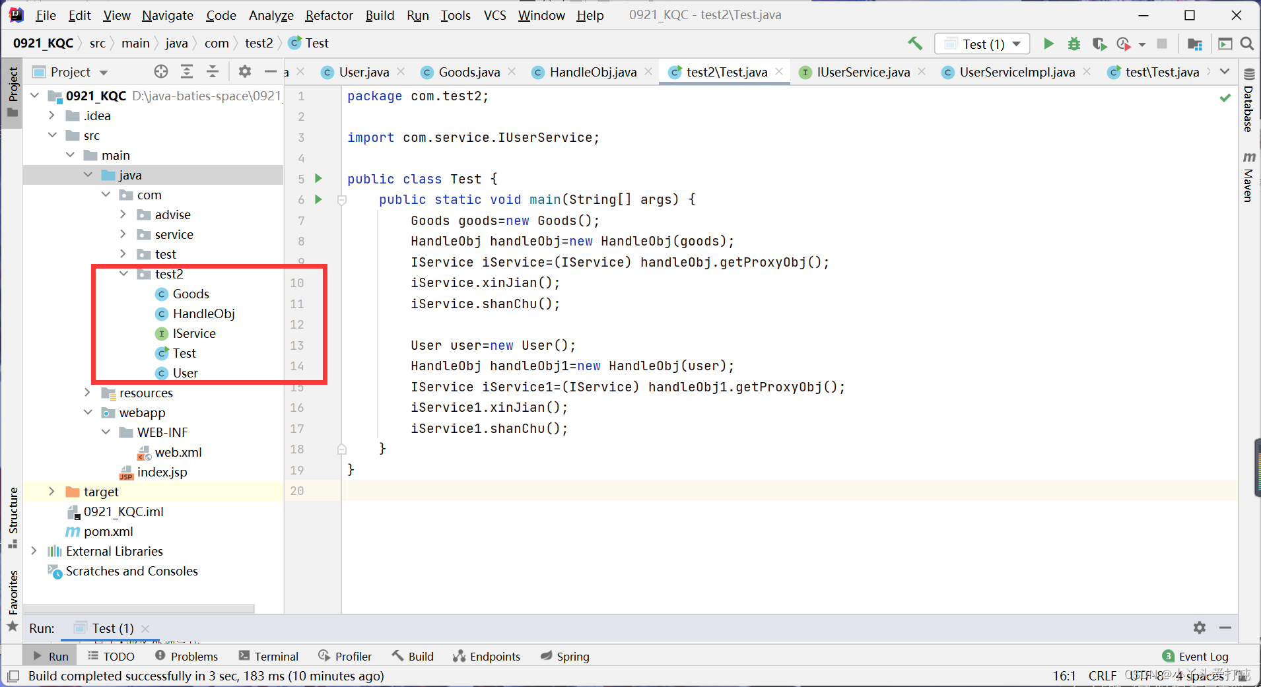Open the Test (1) run configuration dropdown

982,44
